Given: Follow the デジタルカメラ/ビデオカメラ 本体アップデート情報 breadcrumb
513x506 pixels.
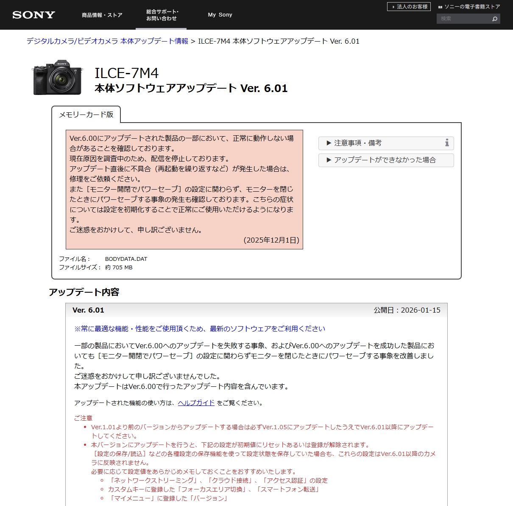Looking at the screenshot, I should (x=107, y=41).
